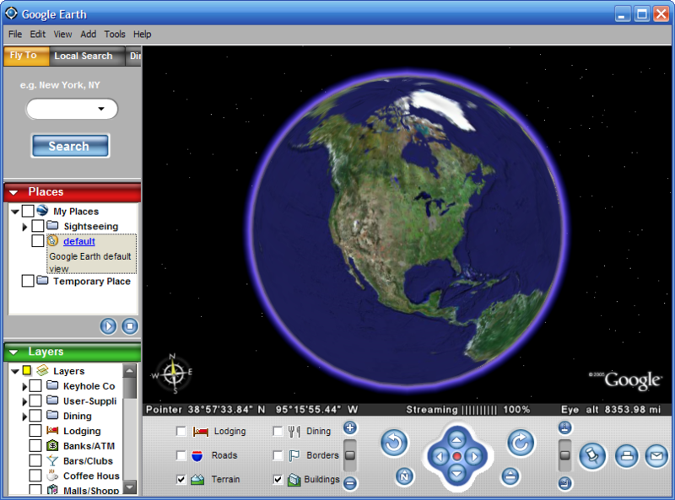Enable the Lodging checkbox in the bottom panel
Image resolution: width=675 pixels, height=500 pixels.
[x=181, y=431]
